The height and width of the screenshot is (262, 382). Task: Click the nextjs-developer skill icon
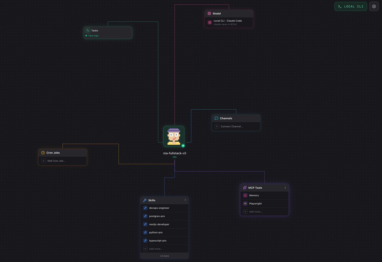point(145,224)
